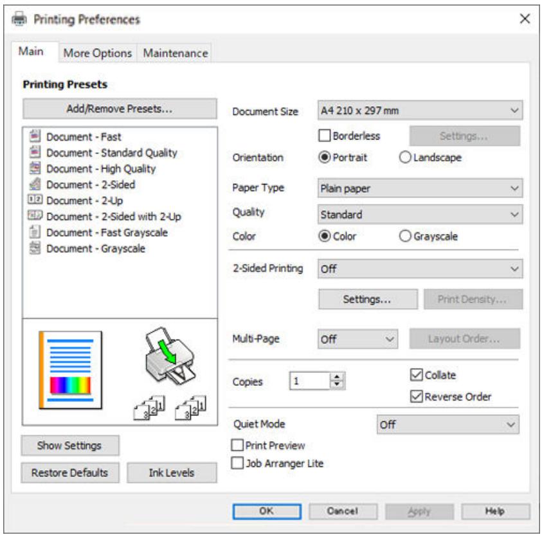This screenshot has height=535, width=542.
Task: Open the Quiet Mode dropdown
Action: click(448, 424)
